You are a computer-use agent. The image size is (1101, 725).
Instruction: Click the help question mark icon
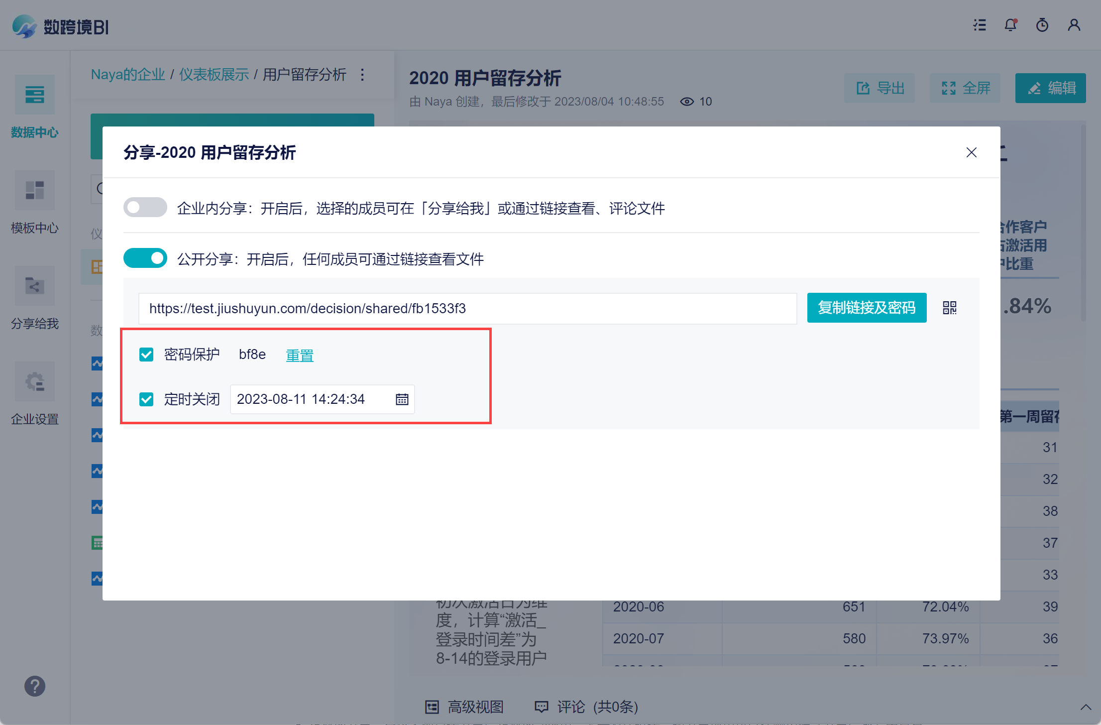[35, 686]
